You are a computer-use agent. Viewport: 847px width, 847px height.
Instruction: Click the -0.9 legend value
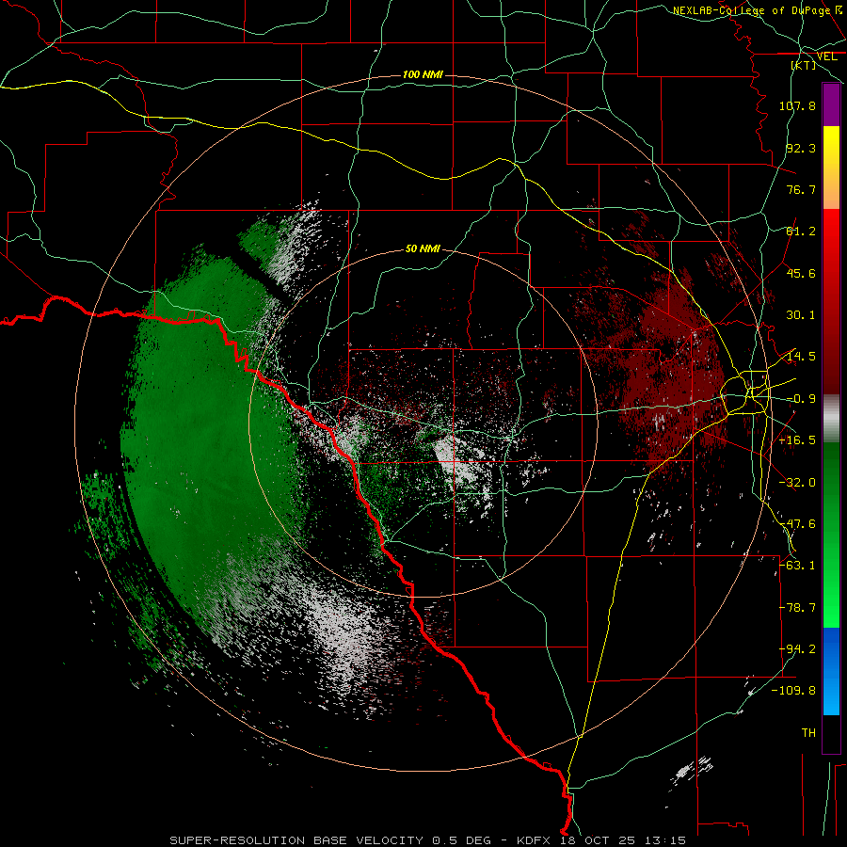pos(801,399)
